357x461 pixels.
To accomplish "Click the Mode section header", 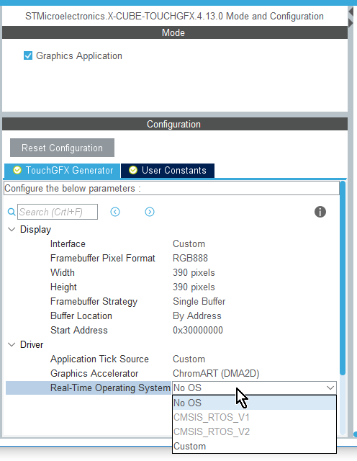I will (x=175, y=32).
